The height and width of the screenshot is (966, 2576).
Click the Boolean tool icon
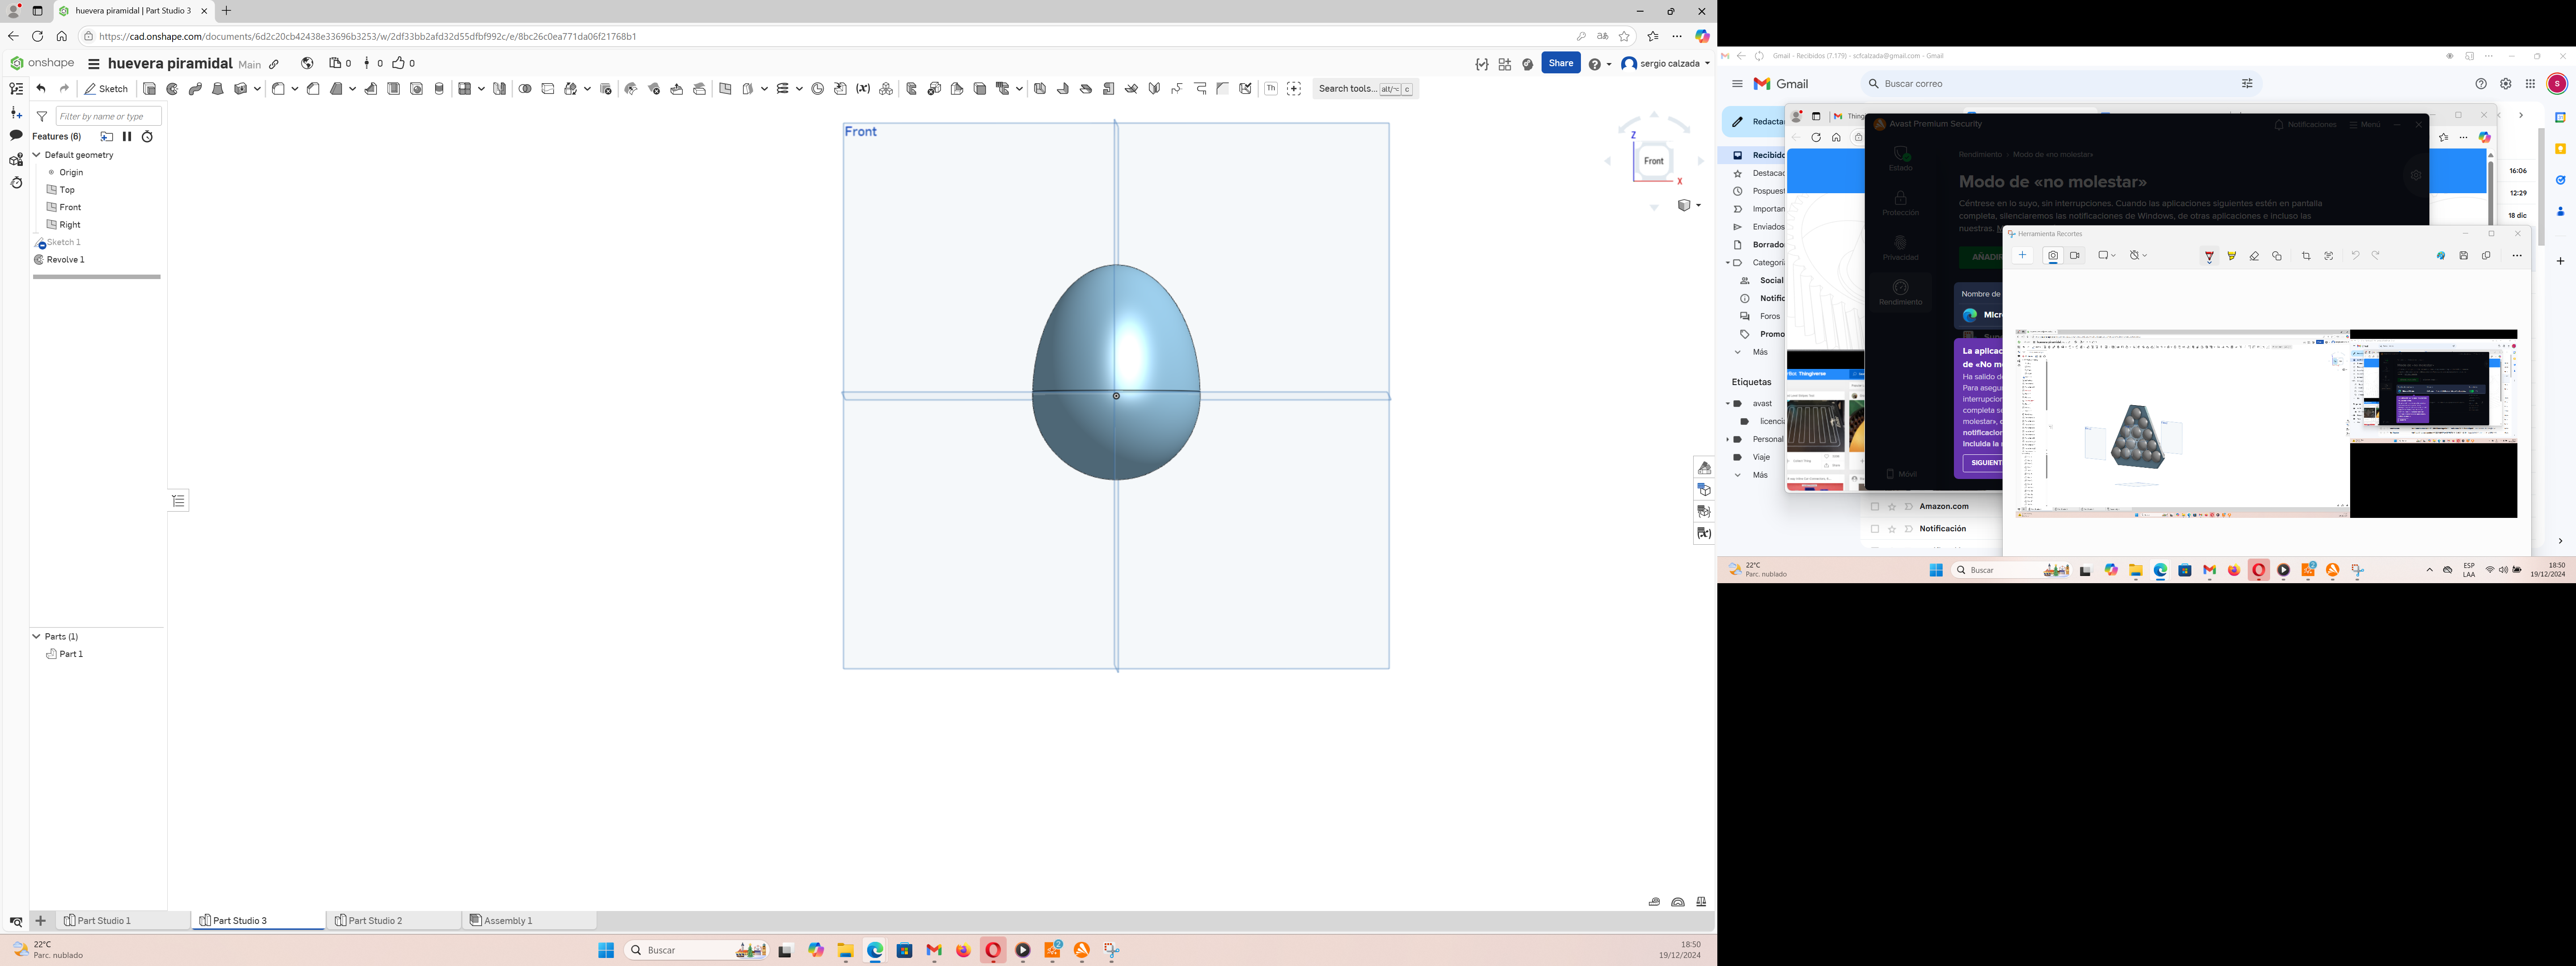pyautogui.click(x=525, y=89)
